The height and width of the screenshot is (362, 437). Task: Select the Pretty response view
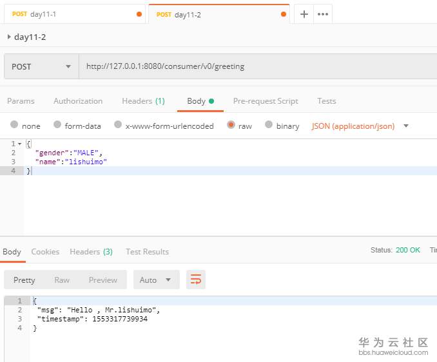pyautogui.click(x=24, y=280)
